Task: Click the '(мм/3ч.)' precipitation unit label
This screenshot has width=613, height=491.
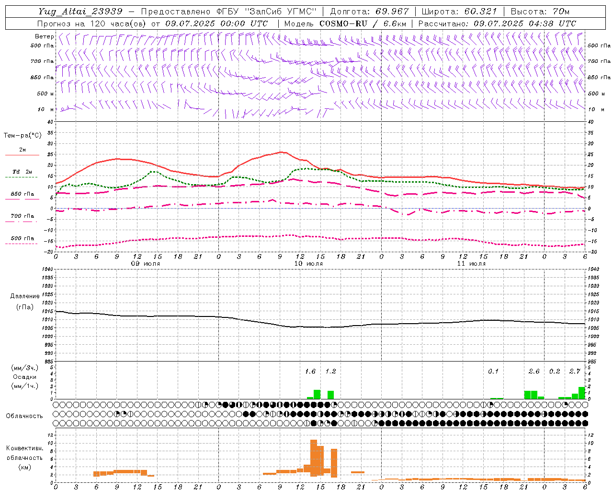Action: coord(24,368)
